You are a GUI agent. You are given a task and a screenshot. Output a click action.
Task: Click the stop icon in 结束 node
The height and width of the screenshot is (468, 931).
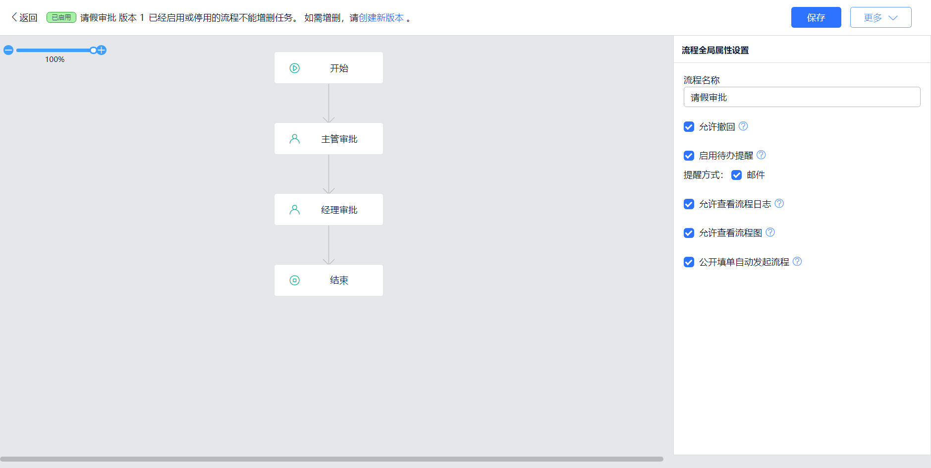click(x=294, y=281)
